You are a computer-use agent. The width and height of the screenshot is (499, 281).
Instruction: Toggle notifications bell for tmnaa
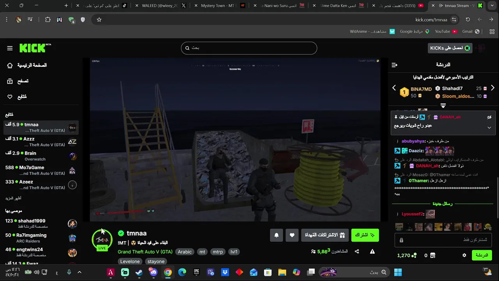276,235
